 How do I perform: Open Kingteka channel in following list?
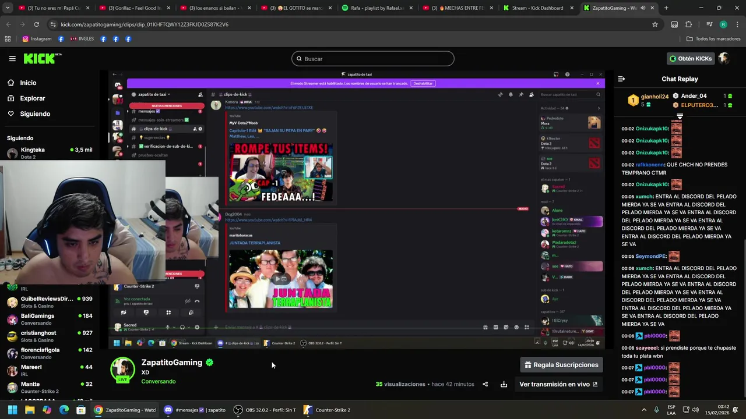point(50,153)
